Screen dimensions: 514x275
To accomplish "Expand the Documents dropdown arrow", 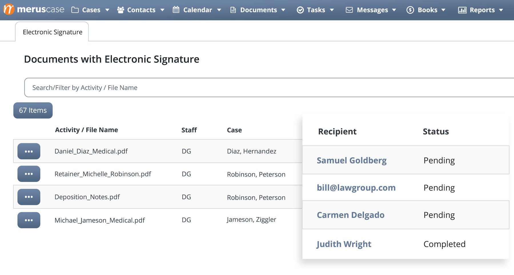I will (x=283, y=10).
